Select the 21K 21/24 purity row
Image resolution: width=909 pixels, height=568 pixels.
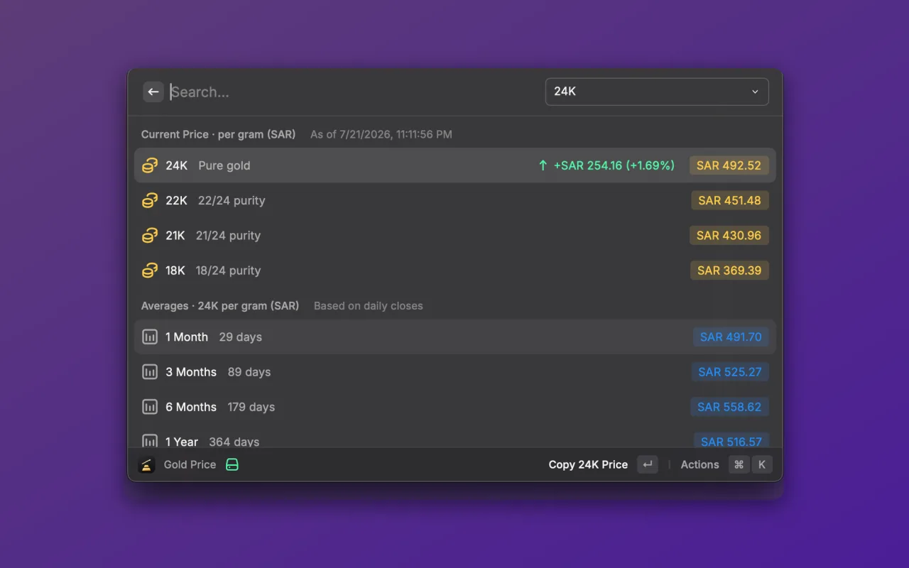click(x=455, y=235)
